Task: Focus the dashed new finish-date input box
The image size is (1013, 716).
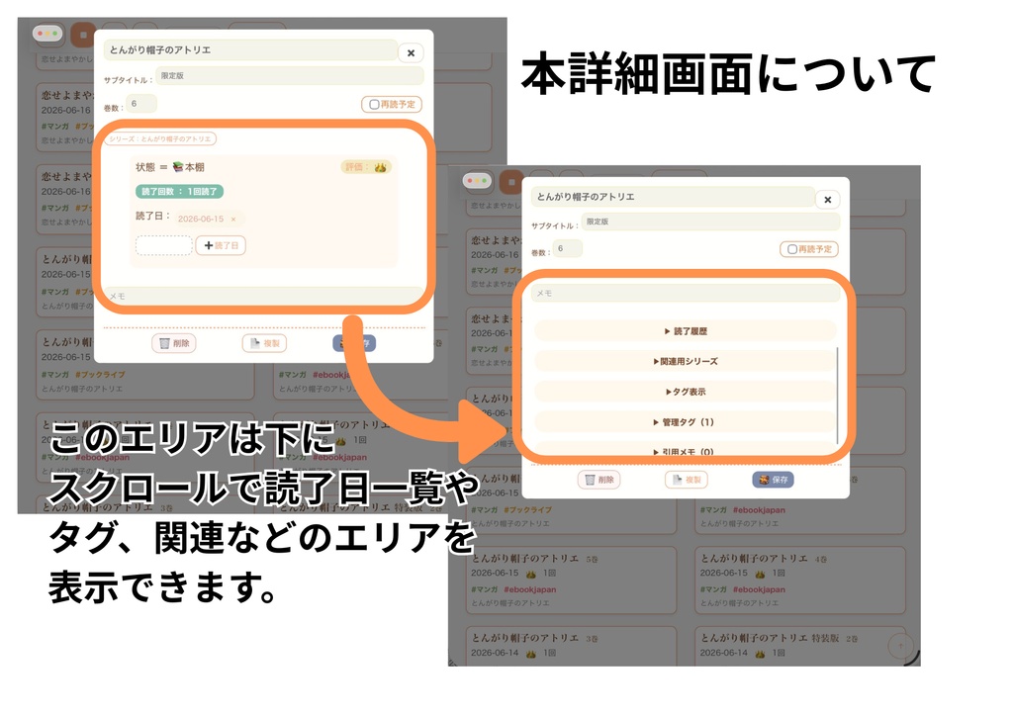Action: 164,245
